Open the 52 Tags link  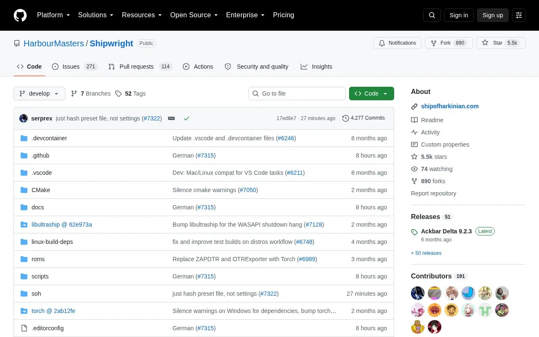(131, 94)
